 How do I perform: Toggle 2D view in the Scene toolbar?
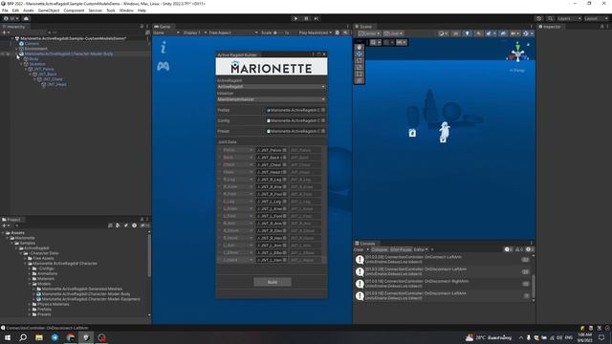pyautogui.click(x=456, y=33)
